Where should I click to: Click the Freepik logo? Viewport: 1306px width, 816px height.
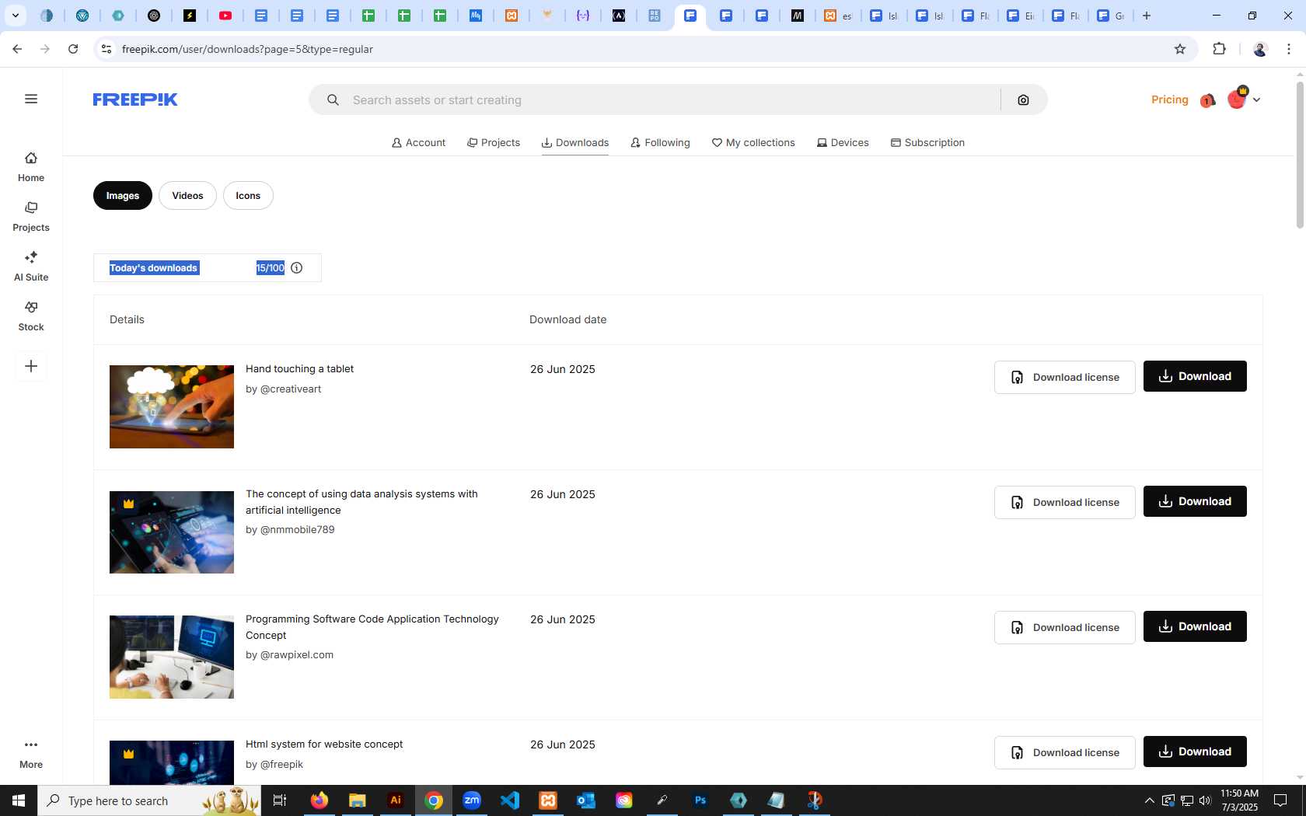(135, 99)
